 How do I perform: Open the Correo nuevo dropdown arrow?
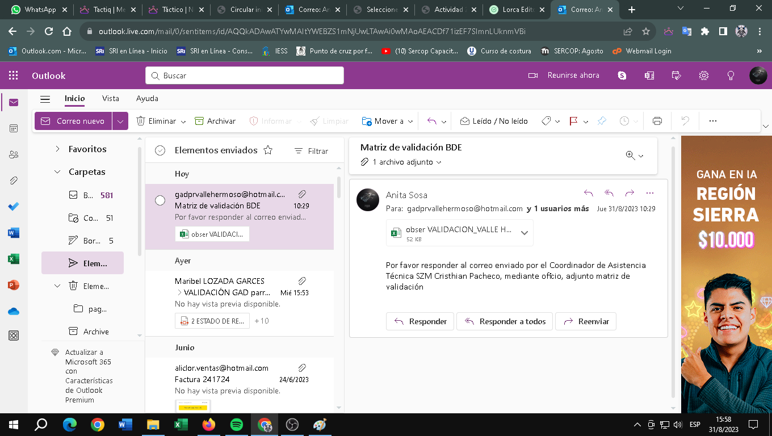[120, 121]
